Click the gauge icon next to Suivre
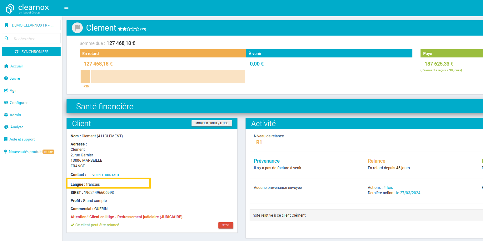Screen dimensions: 483x241 click(6, 78)
